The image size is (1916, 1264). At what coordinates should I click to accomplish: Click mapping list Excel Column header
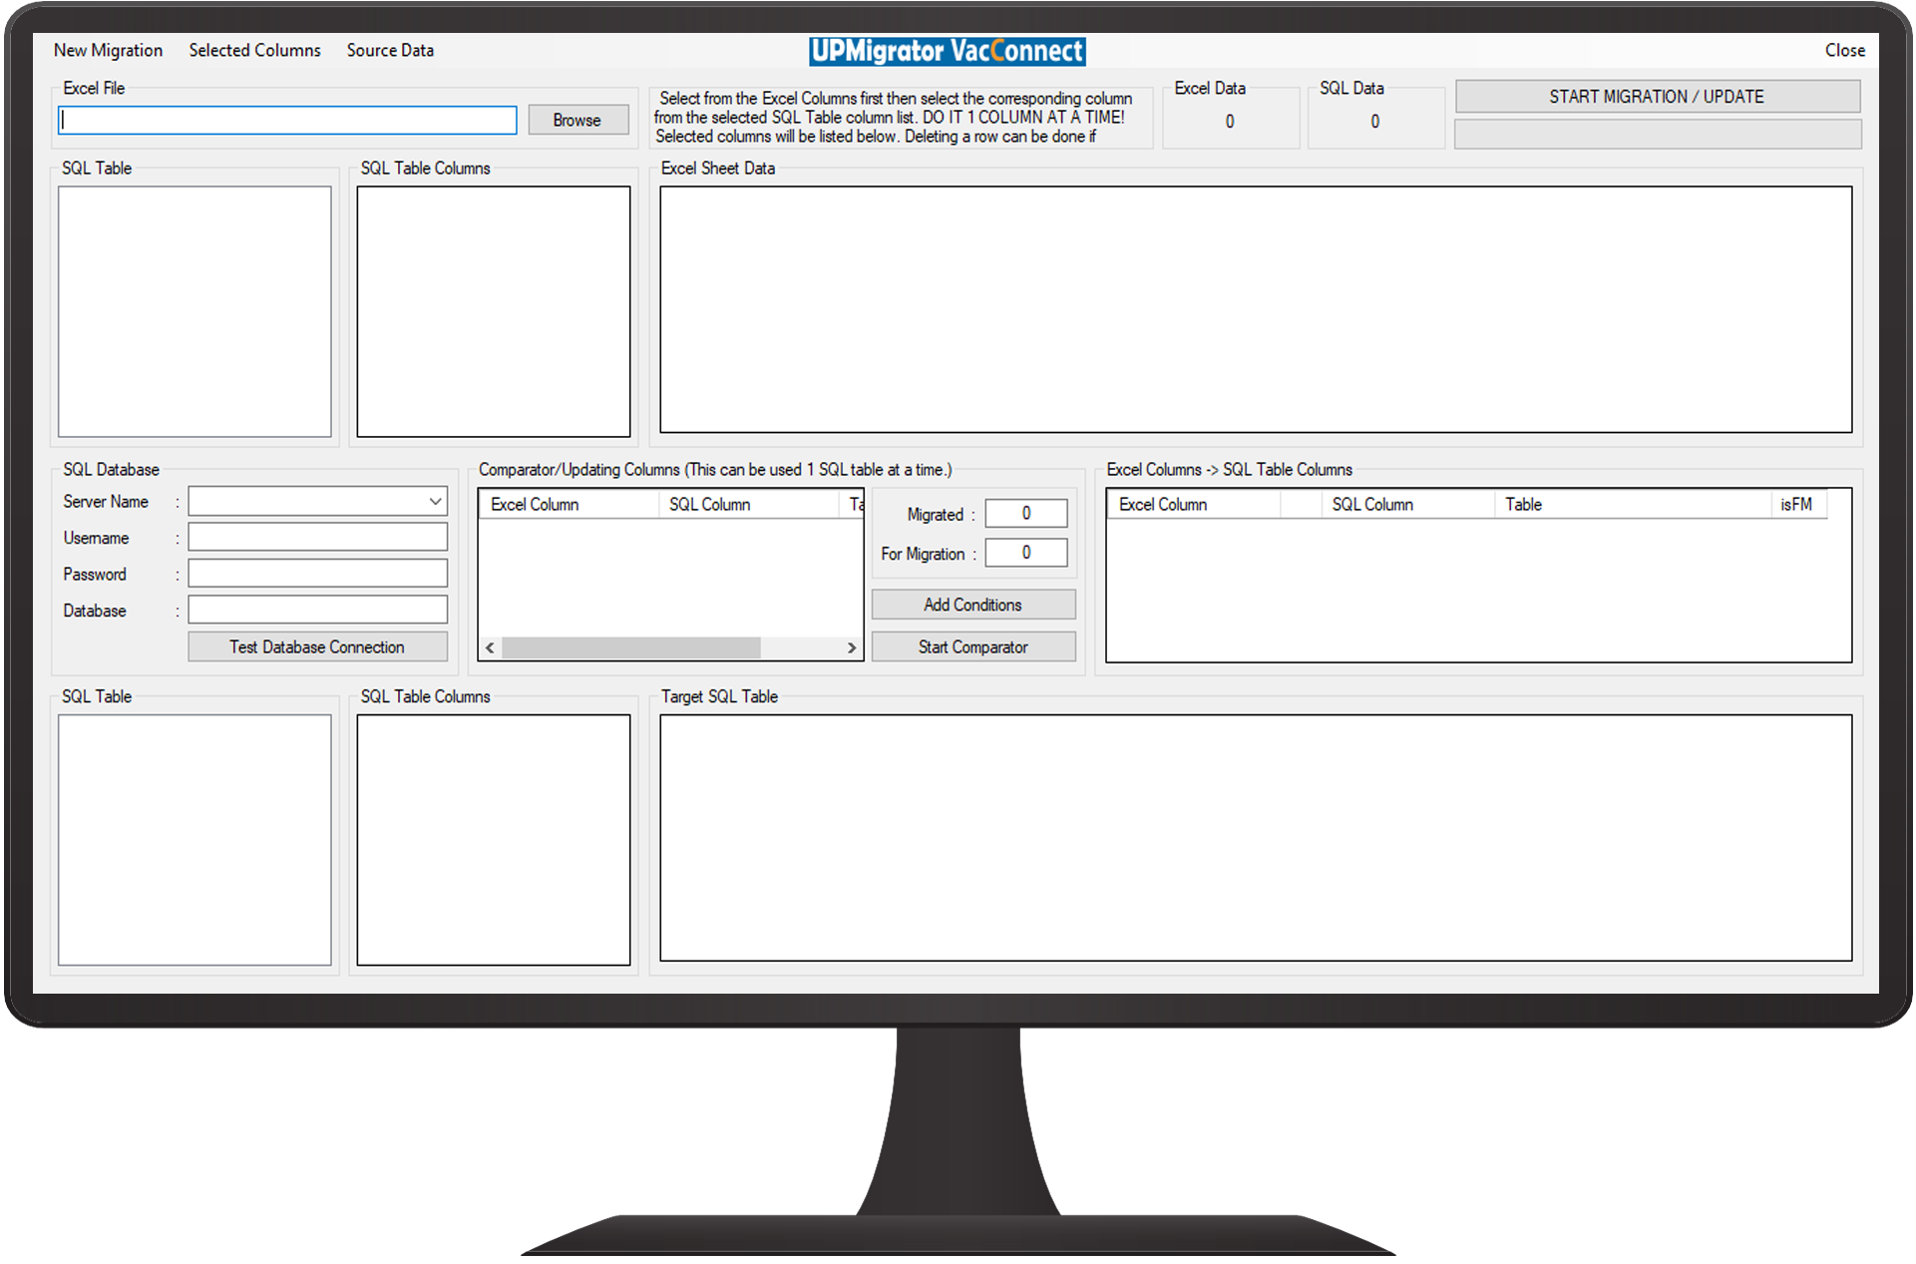pyautogui.click(x=1194, y=504)
